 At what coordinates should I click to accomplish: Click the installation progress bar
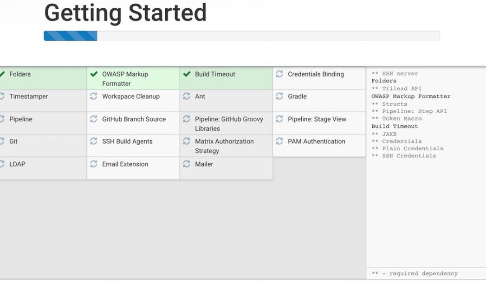[x=242, y=36]
